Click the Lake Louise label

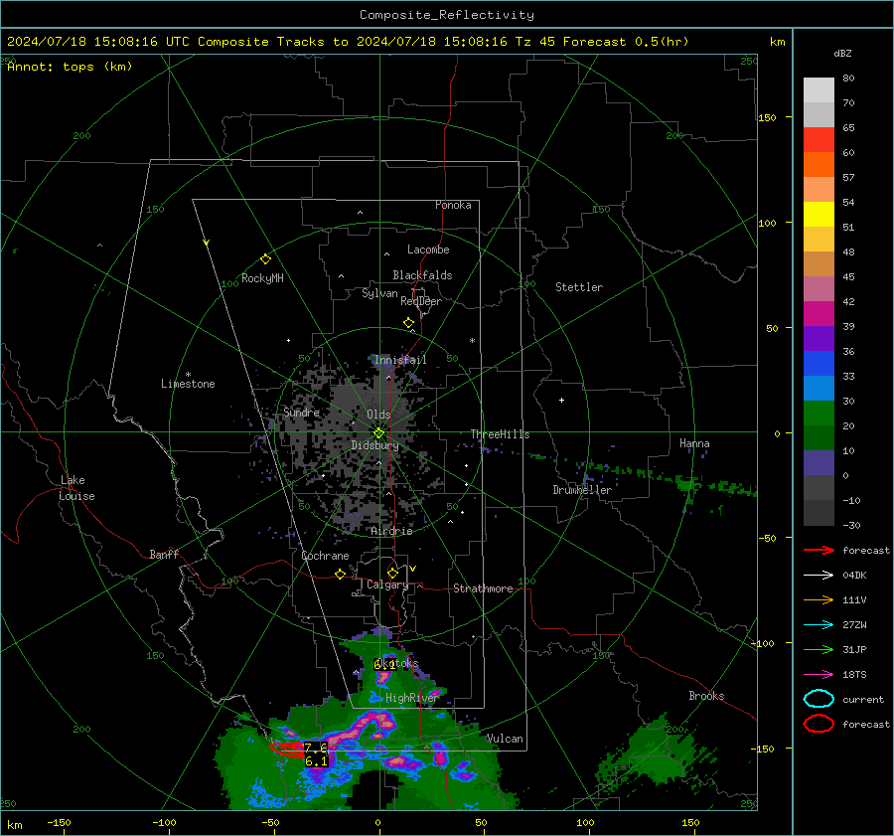(77, 488)
